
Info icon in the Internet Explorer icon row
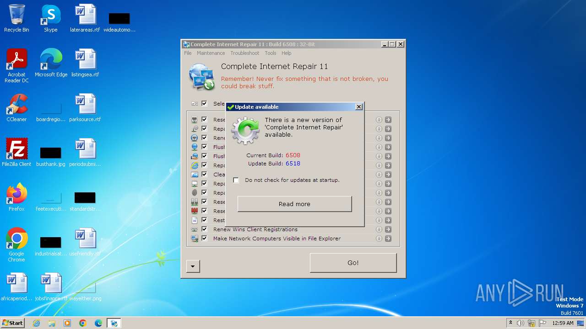[379, 165]
